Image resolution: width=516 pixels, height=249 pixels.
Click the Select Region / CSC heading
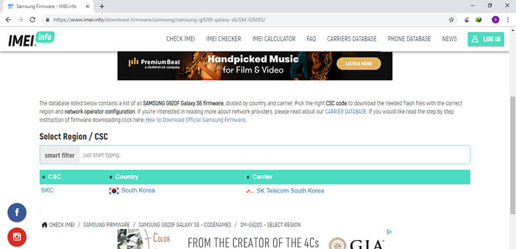74,136
